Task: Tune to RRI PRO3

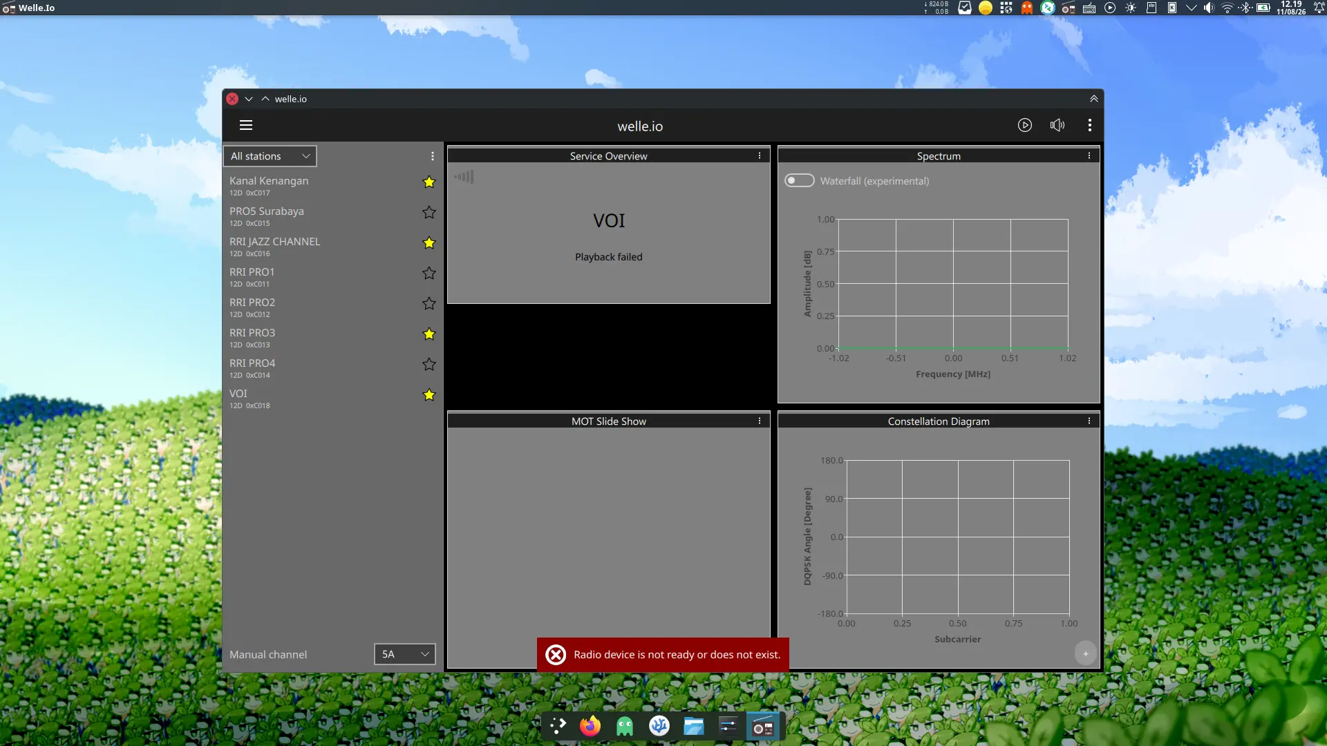Action: pyautogui.click(x=332, y=337)
